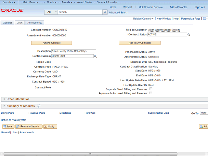This screenshot has height=156, width=208.
Task: Select the General tab
Action: coord(7,23)
